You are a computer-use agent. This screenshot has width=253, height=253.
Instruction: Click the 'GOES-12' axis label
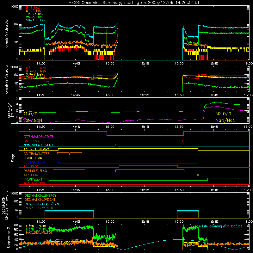pos(9,110)
